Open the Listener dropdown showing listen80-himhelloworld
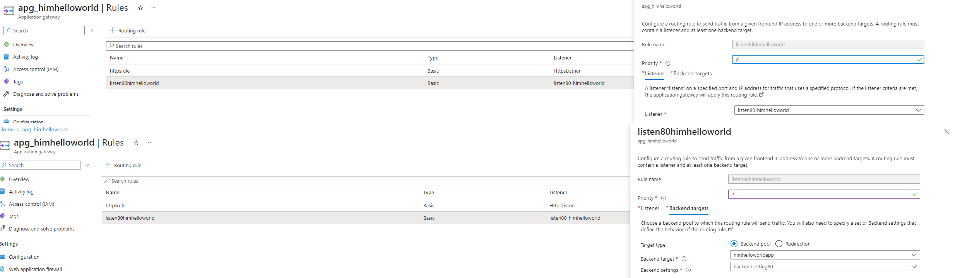Image resolution: width=965 pixels, height=278 pixels. click(829, 110)
